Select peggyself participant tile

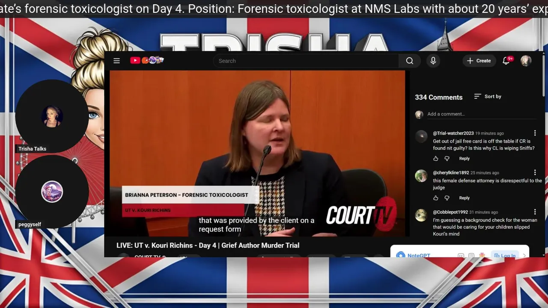coord(52,192)
